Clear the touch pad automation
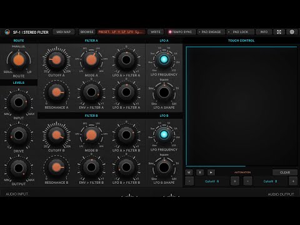The height and width of the screenshot is (225, 300). coord(285,172)
